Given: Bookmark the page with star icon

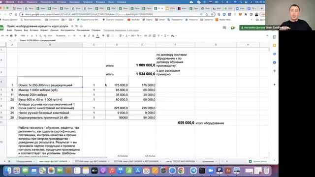Looking at the screenshot, I should (212, 14).
